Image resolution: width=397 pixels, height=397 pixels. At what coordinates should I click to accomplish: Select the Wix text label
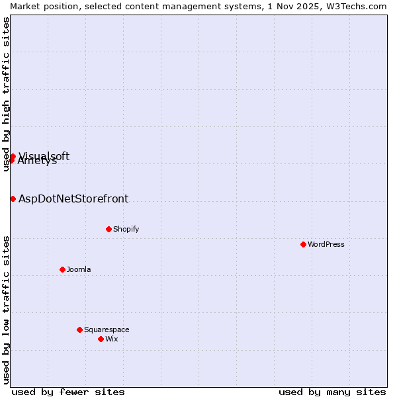[x=111, y=339]
